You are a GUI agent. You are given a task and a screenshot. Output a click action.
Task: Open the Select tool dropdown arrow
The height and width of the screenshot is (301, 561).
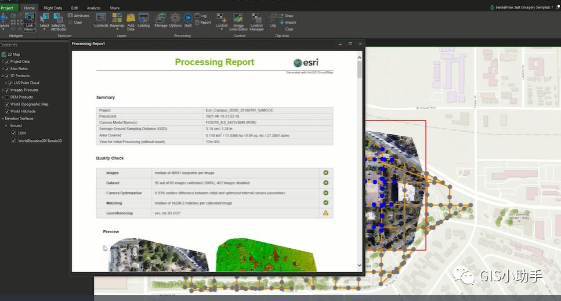pyautogui.click(x=44, y=30)
